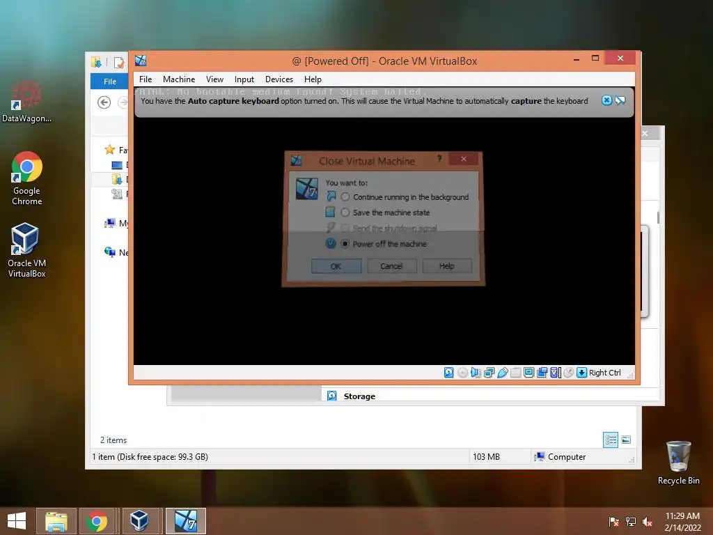This screenshot has height=535, width=713.
Task: Open Chrome from the taskbar
Action: 97,521
